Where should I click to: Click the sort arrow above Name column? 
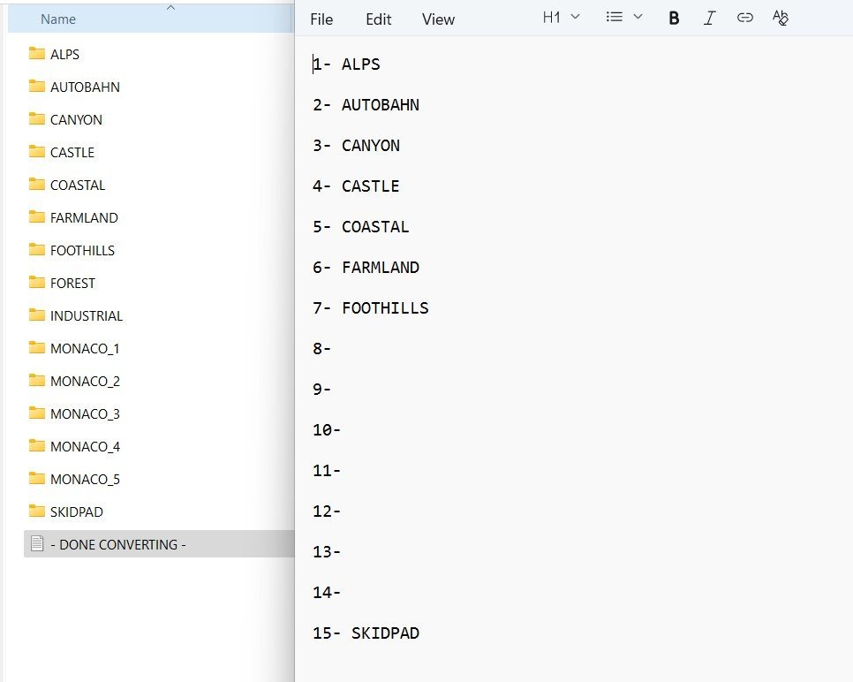point(170,7)
